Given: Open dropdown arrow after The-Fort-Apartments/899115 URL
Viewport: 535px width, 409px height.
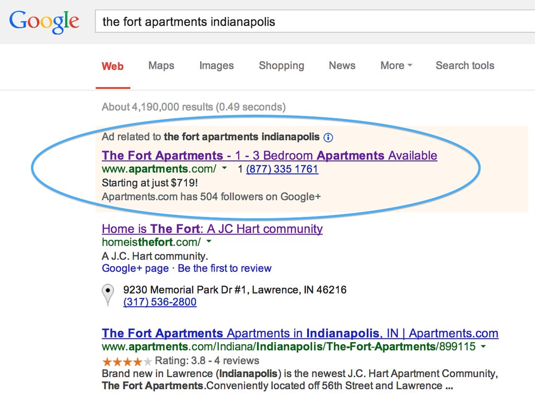Looking at the screenshot, I should (x=483, y=346).
